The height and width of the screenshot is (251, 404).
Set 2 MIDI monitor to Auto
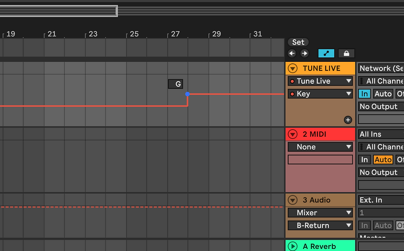(x=383, y=160)
